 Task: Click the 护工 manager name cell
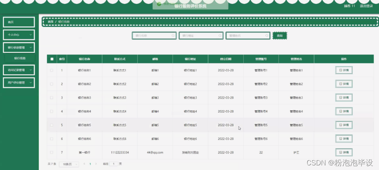(296, 152)
